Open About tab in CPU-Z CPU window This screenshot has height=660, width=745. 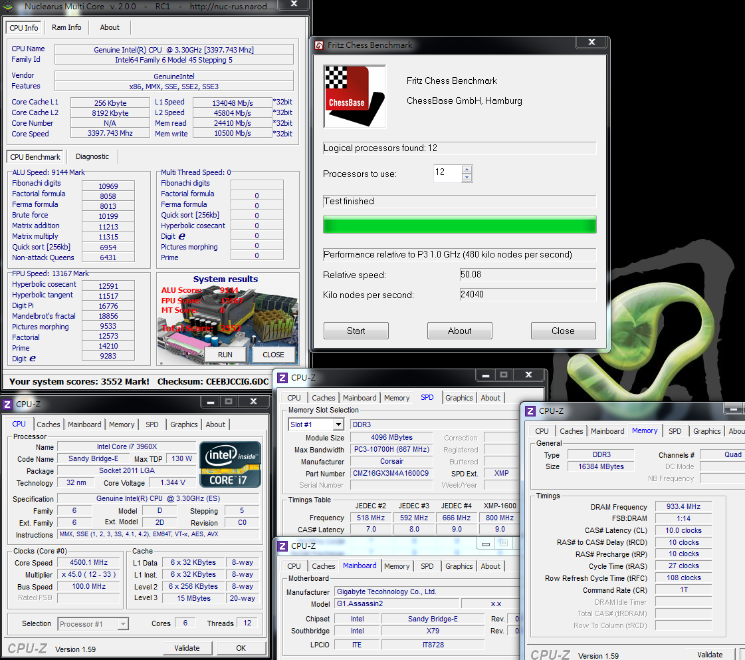pyautogui.click(x=215, y=424)
